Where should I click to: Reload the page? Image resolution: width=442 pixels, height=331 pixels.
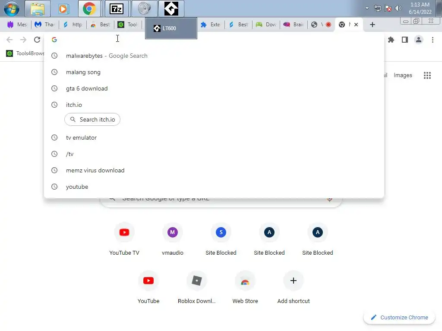(x=37, y=40)
